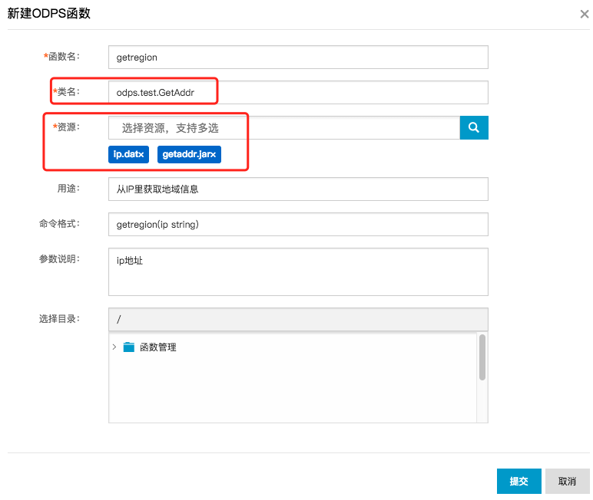Click the 类名 field odps.test.GetAddr

click(298, 92)
